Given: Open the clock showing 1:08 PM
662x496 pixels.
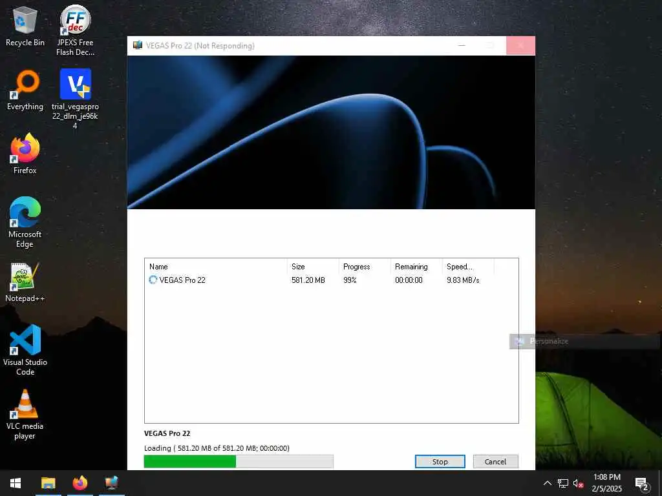Looking at the screenshot, I should tap(606, 483).
